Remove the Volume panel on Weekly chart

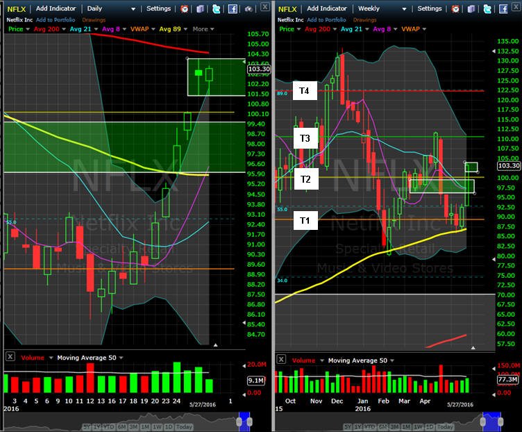281,359
